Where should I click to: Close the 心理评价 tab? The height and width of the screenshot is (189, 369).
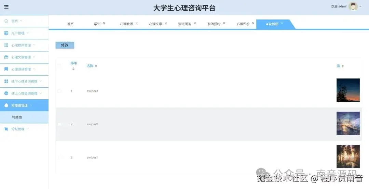click(253, 23)
